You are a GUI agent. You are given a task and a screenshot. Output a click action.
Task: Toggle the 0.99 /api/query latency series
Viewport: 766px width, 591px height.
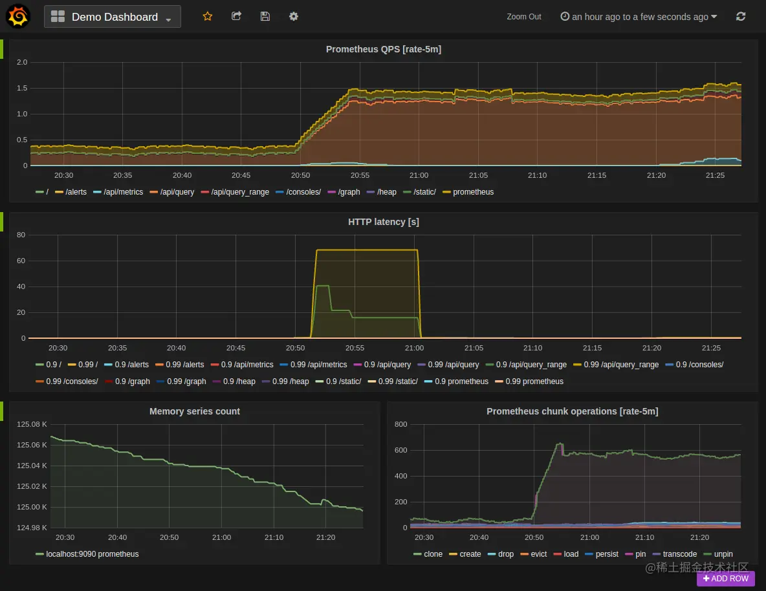point(454,365)
